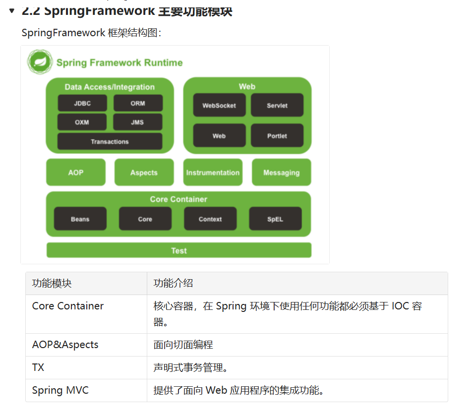This screenshot has height=419, width=473.
Task: Click the SpEL module block
Action: (275, 219)
